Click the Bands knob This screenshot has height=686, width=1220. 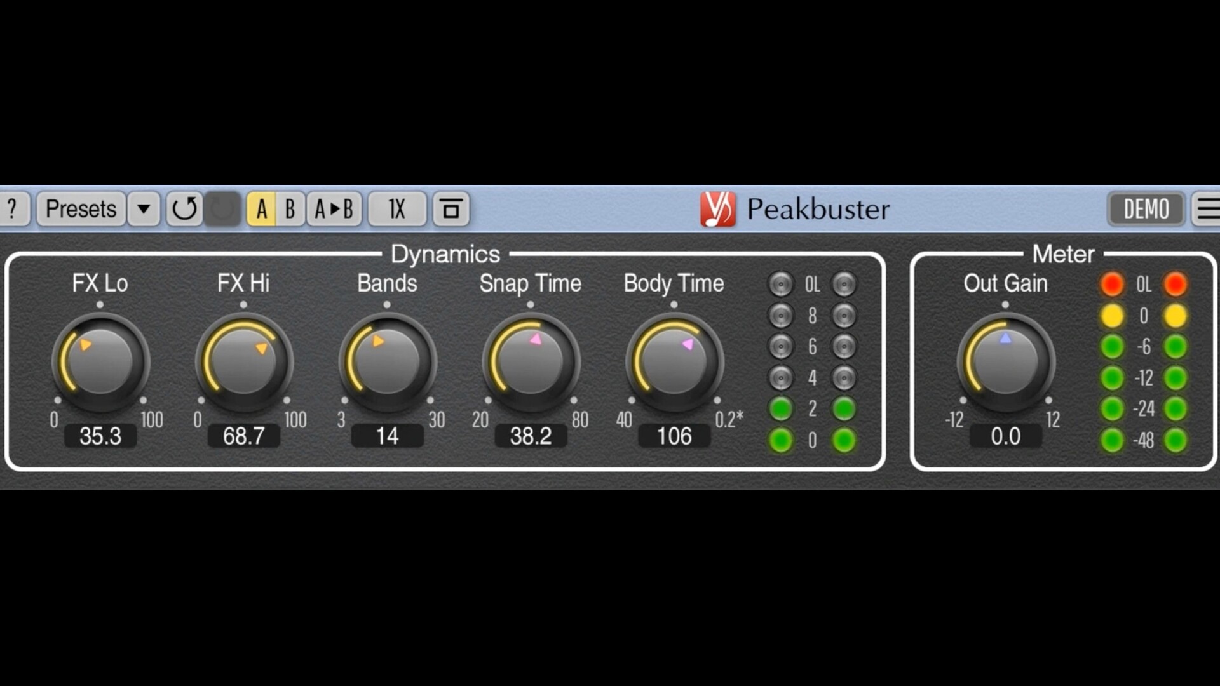click(388, 362)
